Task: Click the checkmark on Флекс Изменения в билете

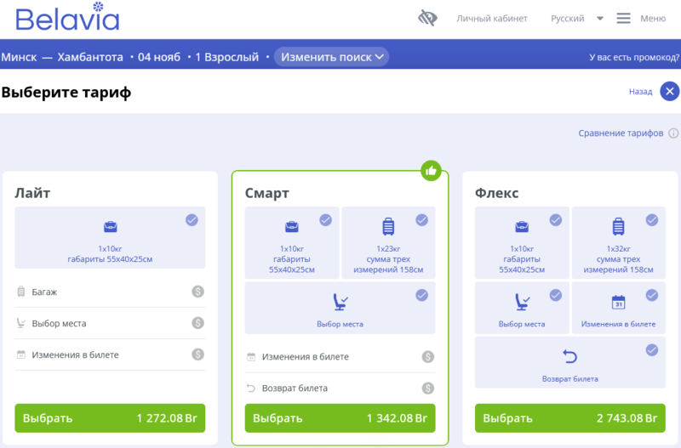Action: [652, 296]
